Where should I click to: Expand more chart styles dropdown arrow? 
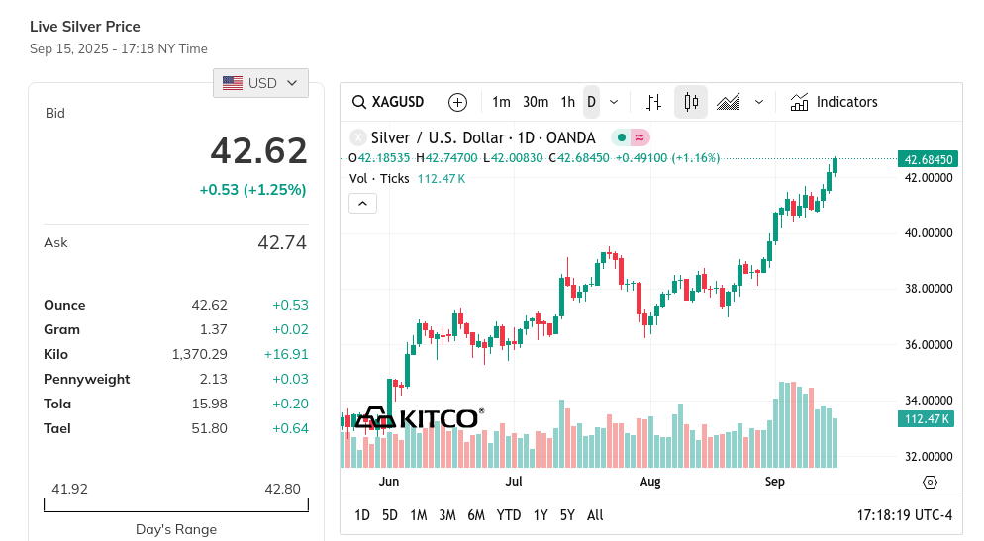point(758,102)
